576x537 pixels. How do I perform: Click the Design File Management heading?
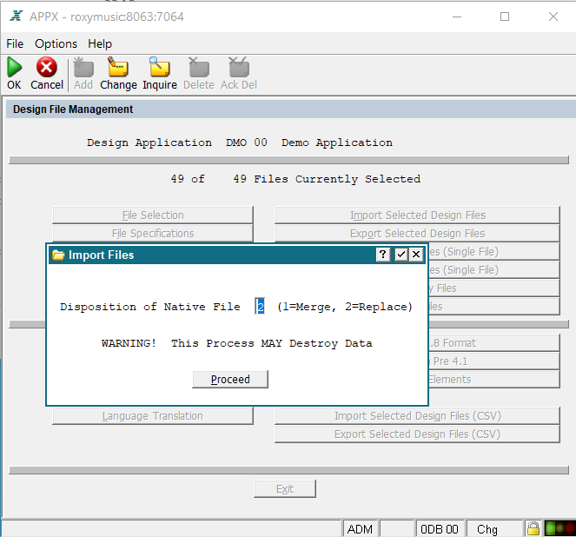[x=73, y=109]
